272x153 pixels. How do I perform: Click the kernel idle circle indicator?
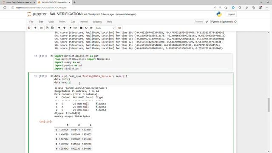click(x=235, y=22)
